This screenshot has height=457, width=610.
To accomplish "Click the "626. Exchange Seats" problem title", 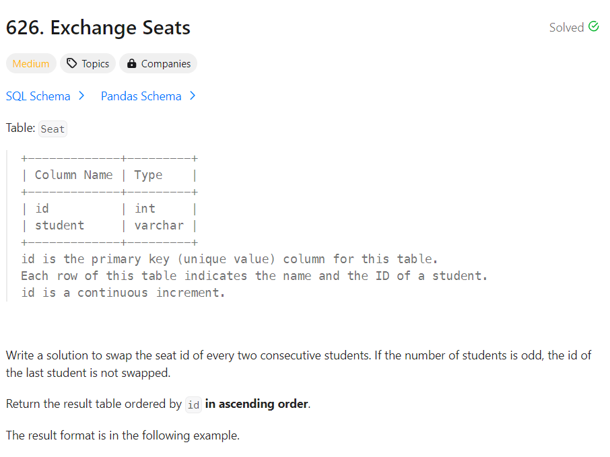I will [98, 28].
